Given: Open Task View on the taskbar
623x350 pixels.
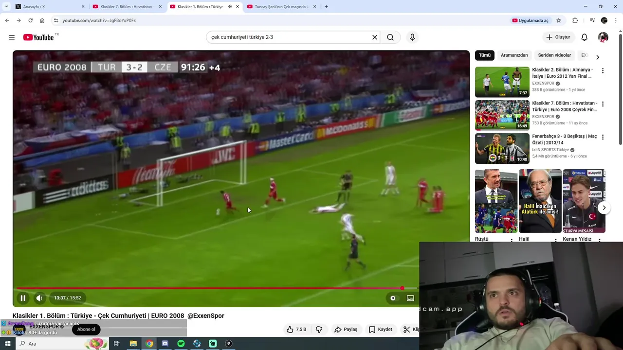Looking at the screenshot, I should pyautogui.click(x=117, y=344).
